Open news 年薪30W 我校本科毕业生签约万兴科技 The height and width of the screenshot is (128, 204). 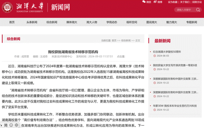point(175,106)
